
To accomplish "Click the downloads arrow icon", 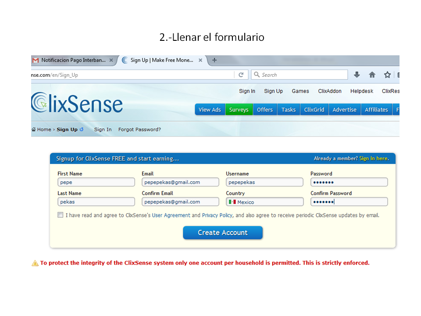I will pyautogui.click(x=357, y=75).
